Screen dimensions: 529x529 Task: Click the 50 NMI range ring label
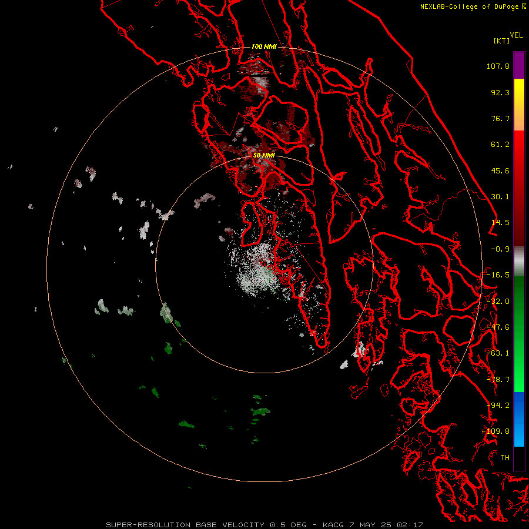click(x=264, y=155)
